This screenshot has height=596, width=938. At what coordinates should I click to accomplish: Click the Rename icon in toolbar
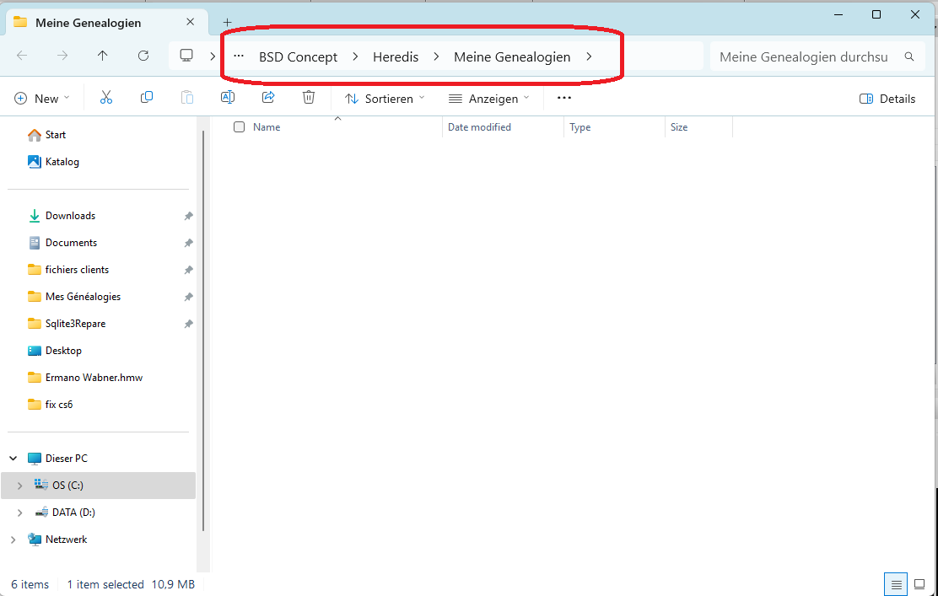(227, 98)
